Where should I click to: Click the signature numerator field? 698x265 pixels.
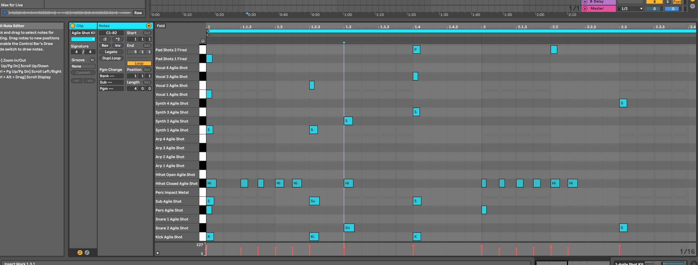76,52
